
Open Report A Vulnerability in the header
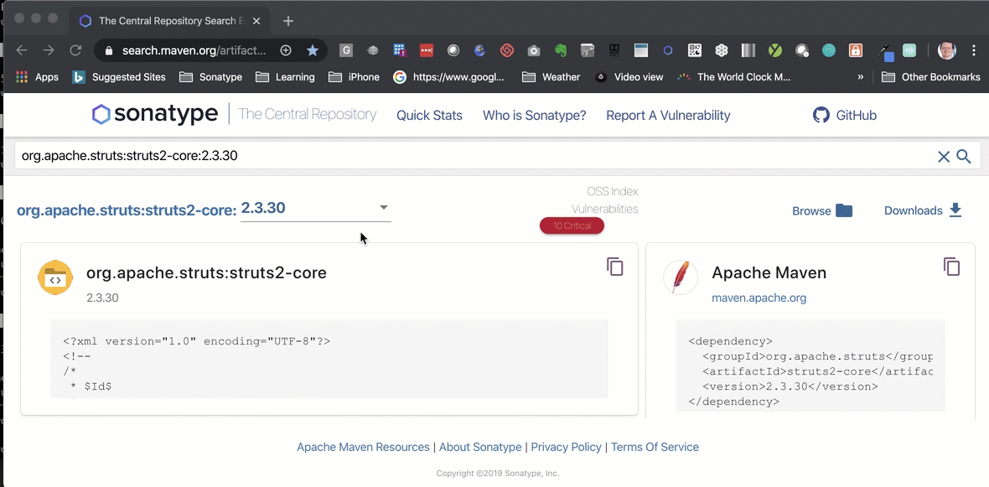668,116
